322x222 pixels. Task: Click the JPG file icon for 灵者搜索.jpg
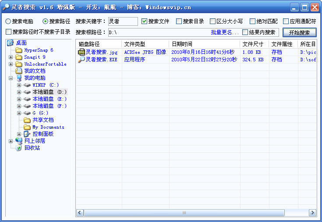pyautogui.click(x=81, y=52)
